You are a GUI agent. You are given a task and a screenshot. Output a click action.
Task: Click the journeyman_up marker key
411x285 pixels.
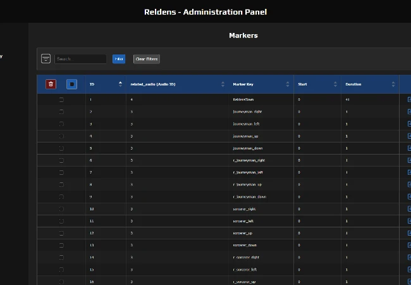coord(245,136)
